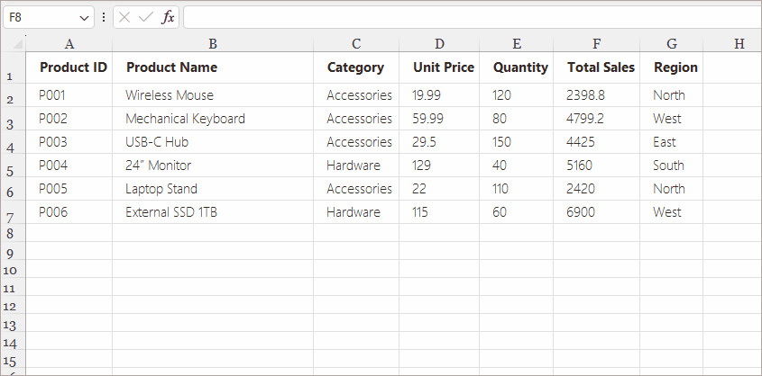Open the Insert Function fx icon
Image resolution: width=762 pixels, height=376 pixels.
(168, 18)
